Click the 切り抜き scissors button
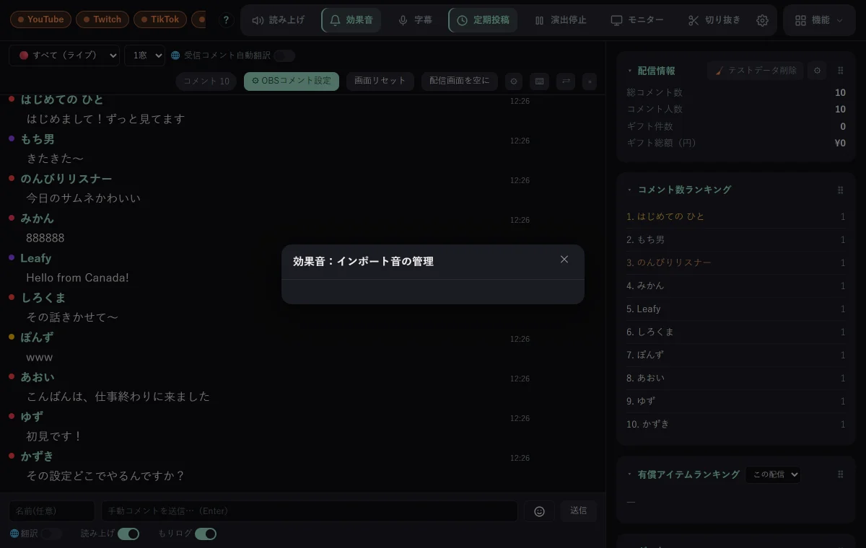 714,20
